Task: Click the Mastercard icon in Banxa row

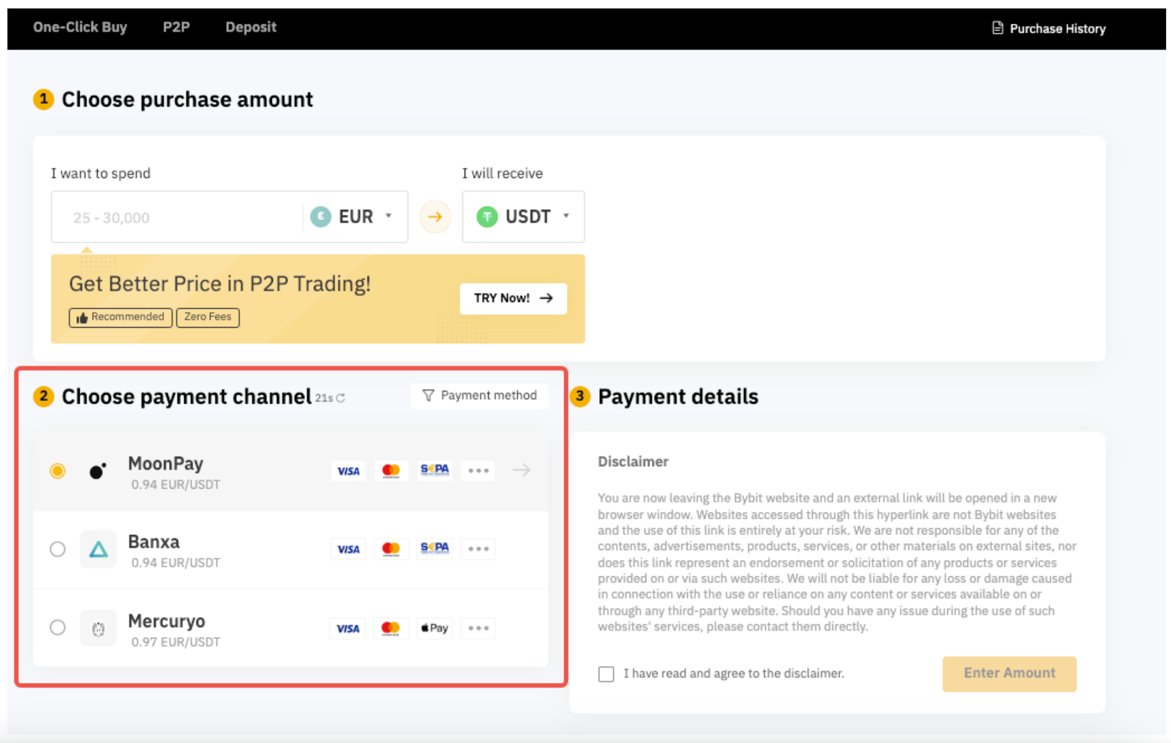Action: coord(391,549)
